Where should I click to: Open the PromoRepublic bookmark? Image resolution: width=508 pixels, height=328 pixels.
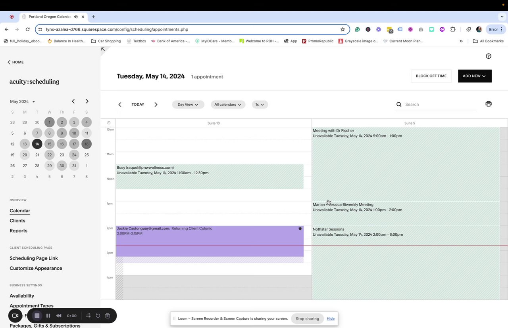(317, 41)
